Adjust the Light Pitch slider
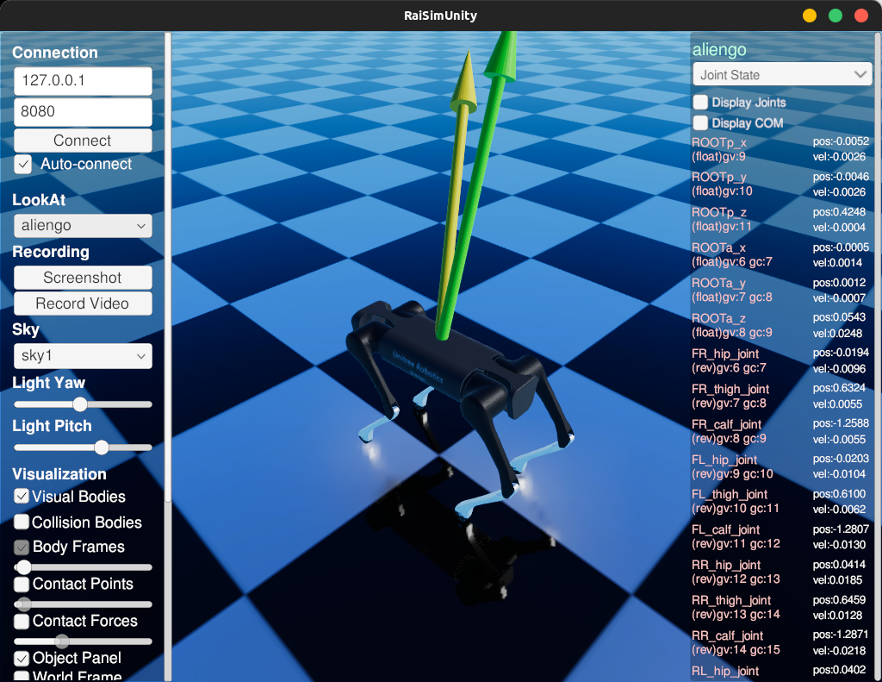The width and height of the screenshot is (882, 682). 101,447
